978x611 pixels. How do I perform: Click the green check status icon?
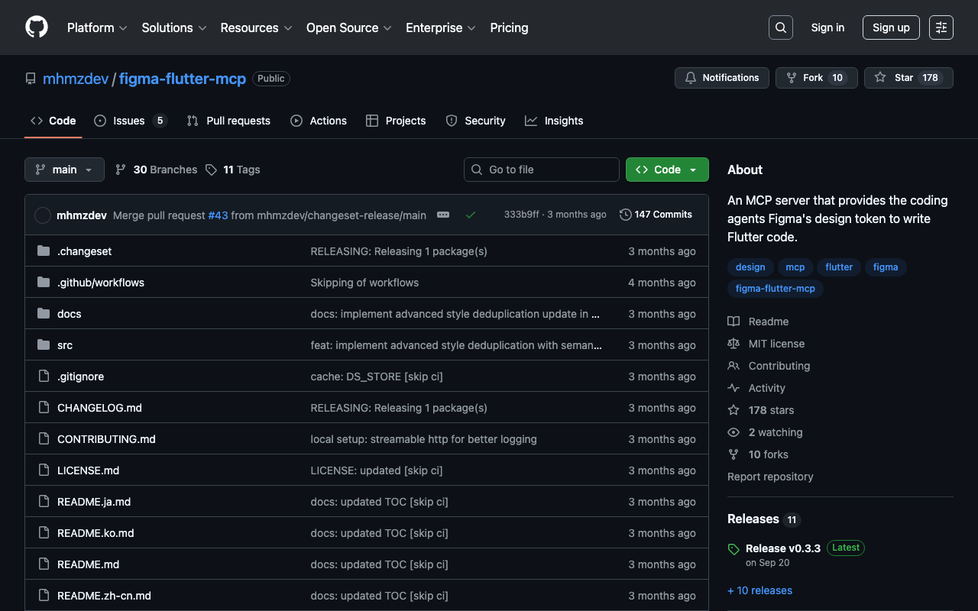pos(471,215)
